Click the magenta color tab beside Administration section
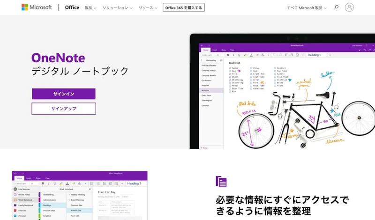This screenshot has width=375, height=220. [x=39, y=200]
